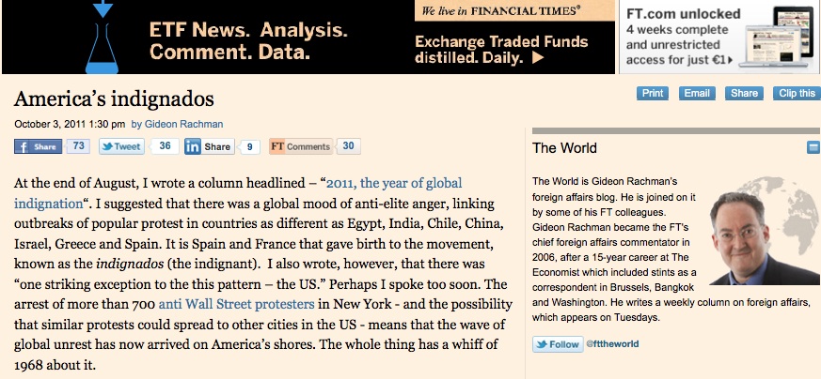Click the comments count bubble showing 30
The height and width of the screenshot is (379, 821).
(x=347, y=146)
